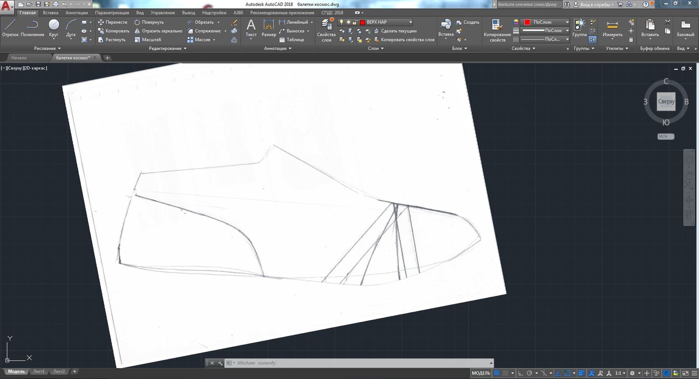Open Свойства слоя layer properties
The image size is (699, 379).
tap(326, 30)
